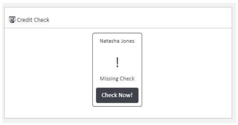This screenshot has height=125, width=238.
Task: Click the status label above Check Now!
Action: pyautogui.click(x=117, y=79)
